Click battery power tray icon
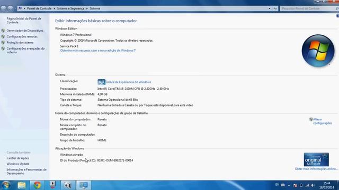This screenshot has height=190, width=339. [x=301, y=185]
